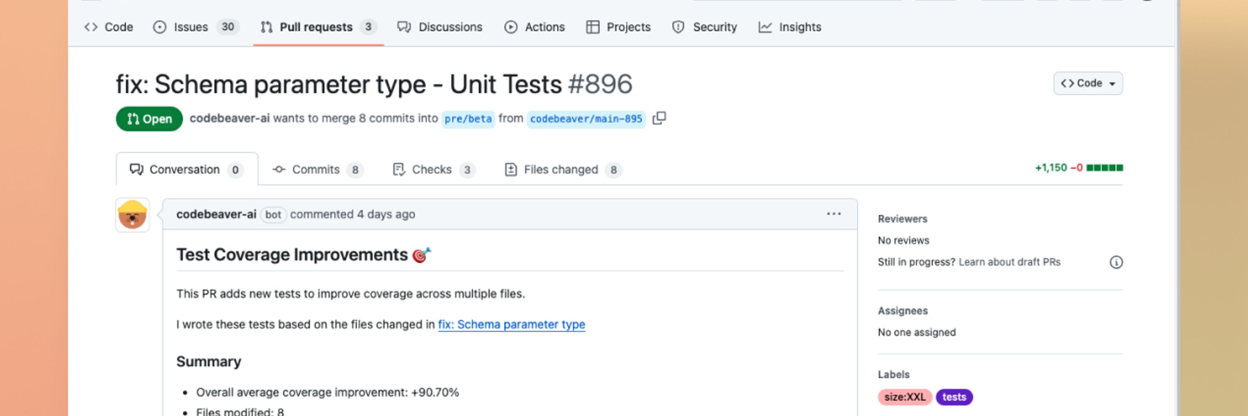The image size is (1248, 416).
Task: View the Insights tab
Action: click(x=790, y=27)
